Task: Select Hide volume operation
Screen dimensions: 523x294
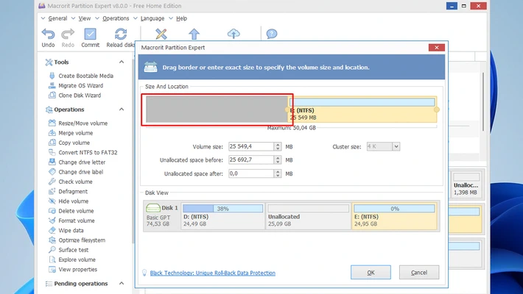Action: pyautogui.click(x=69, y=201)
